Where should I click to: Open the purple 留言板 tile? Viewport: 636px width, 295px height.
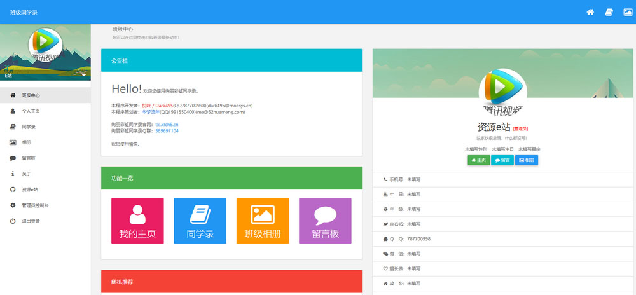pyautogui.click(x=325, y=221)
